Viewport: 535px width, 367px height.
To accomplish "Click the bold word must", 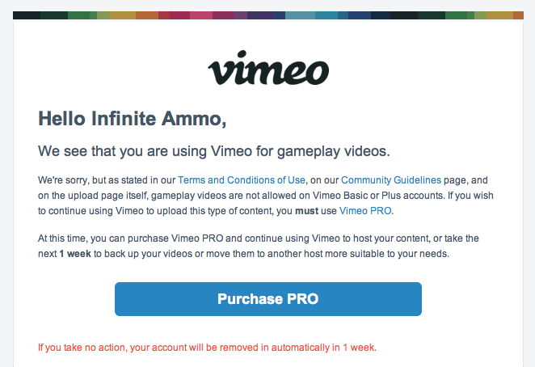I will tap(306, 211).
